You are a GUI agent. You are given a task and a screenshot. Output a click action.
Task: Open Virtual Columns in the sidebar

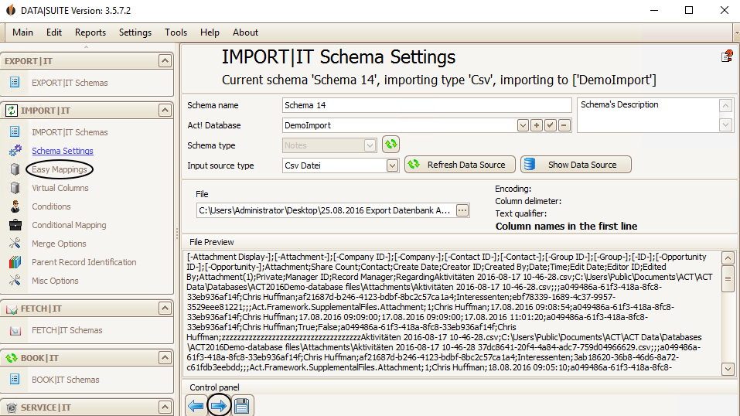[60, 188]
